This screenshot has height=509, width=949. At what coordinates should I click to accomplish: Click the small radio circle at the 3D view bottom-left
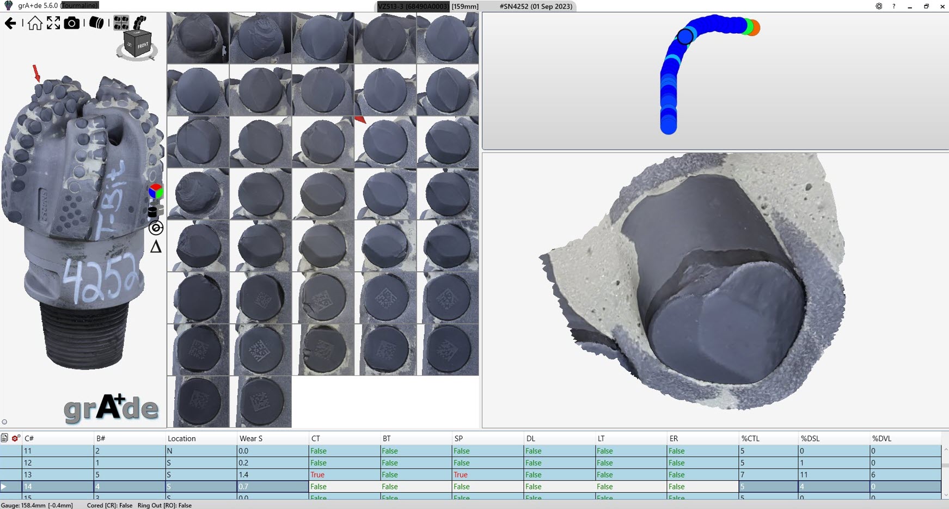click(x=4, y=422)
